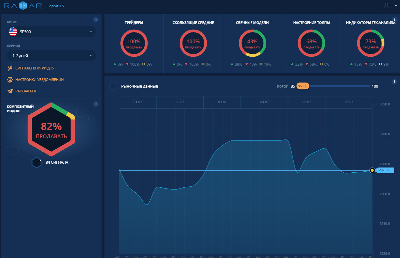Click the 'Свечные модели' heading
The width and height of the screenshot is (400, 258).
point(252,23)
